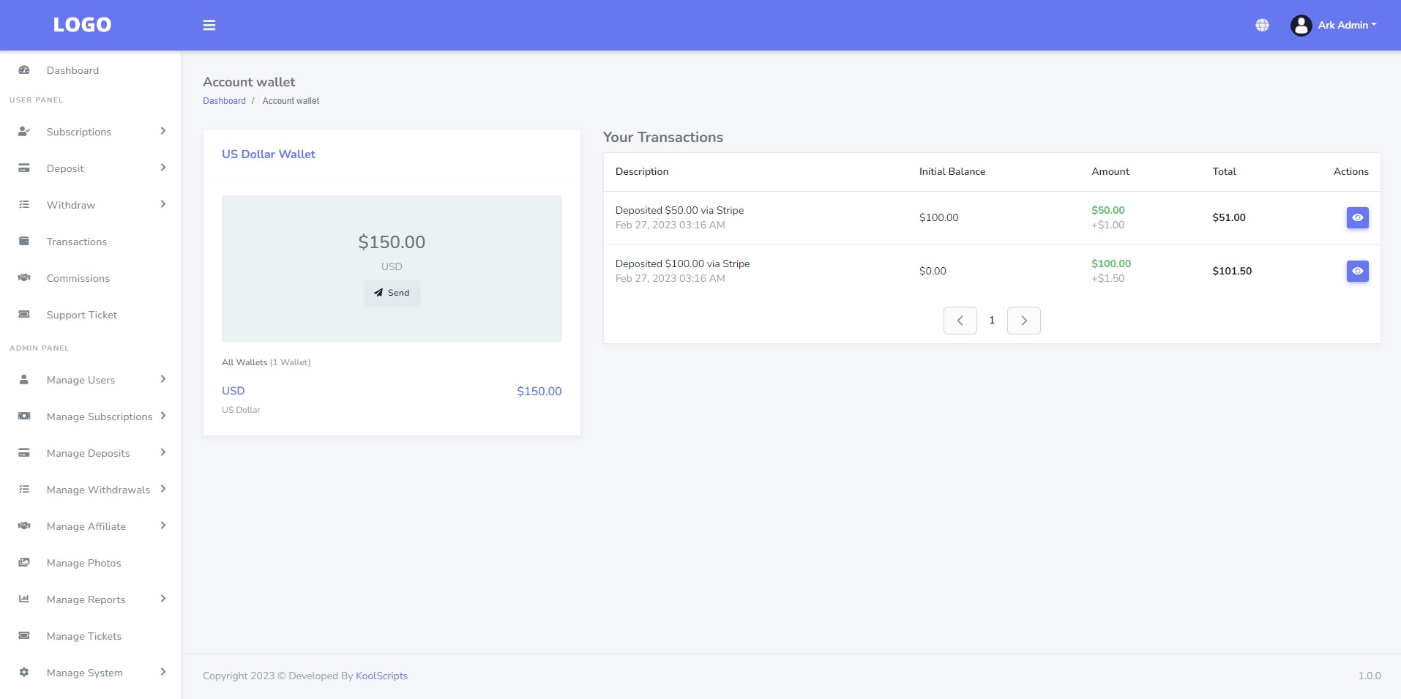Click the Manage Photos image icon

(25, 562)
